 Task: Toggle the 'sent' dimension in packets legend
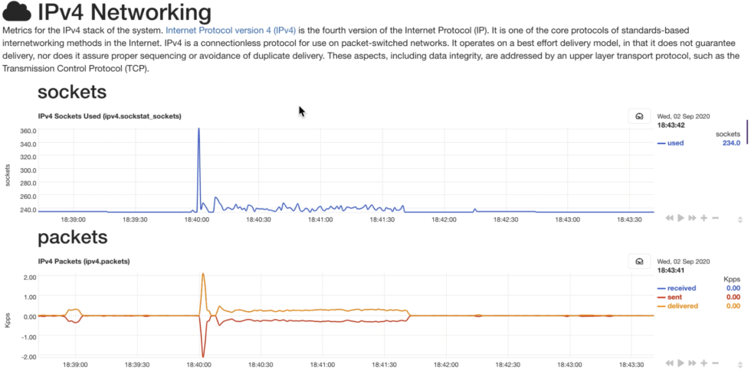(675, 297)
